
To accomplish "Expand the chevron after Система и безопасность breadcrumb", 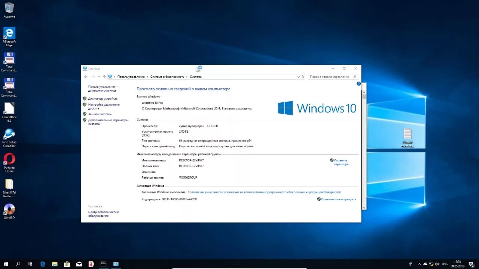I will pos(187,77).
